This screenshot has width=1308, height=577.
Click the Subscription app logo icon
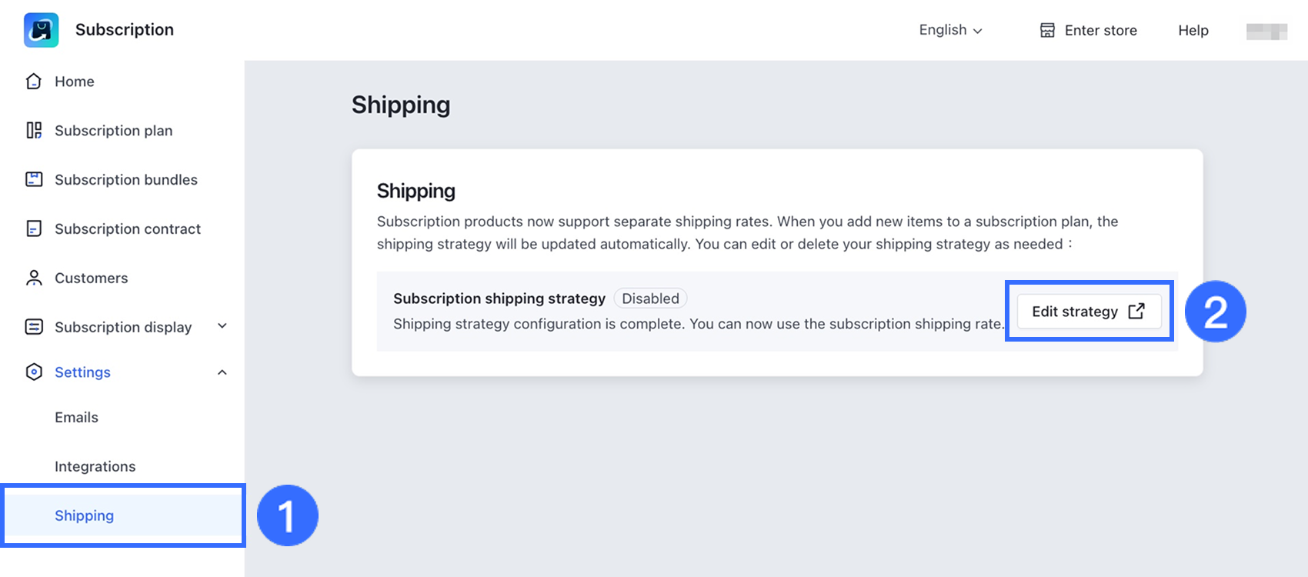coord(41,30)
